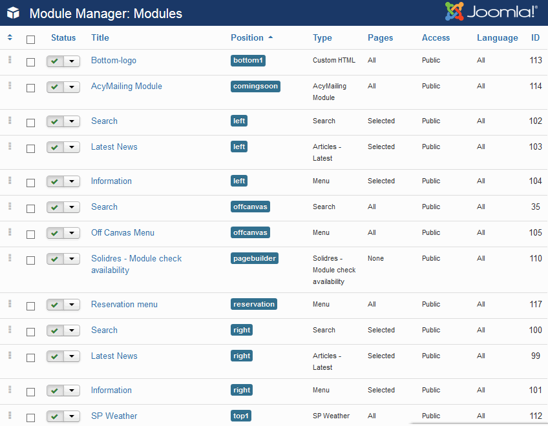This screenshot has width=548, height=426.
Task: Click the Module Manager cube icon
Action: pyautogui.click(x=13, y=13)
